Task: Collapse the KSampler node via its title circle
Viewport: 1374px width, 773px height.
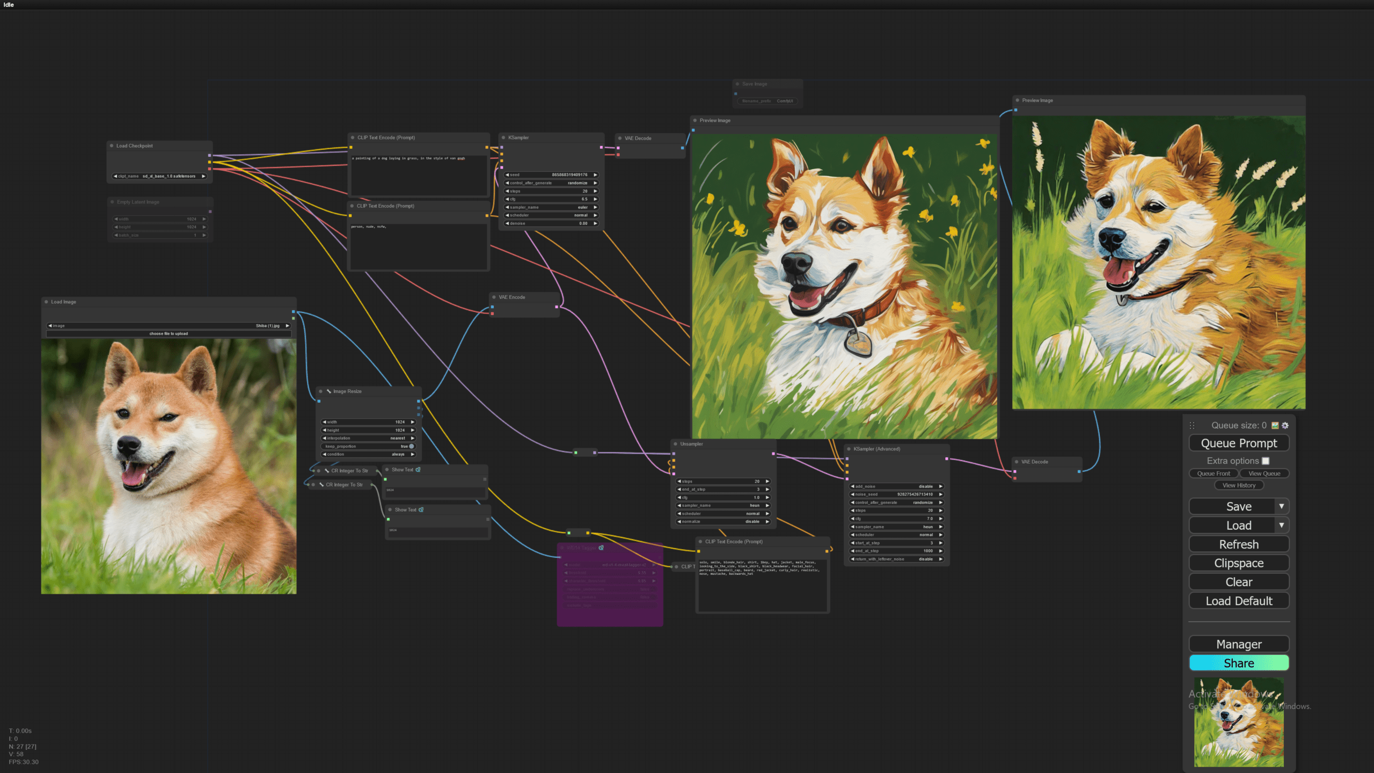Action: tap(503, 137)
